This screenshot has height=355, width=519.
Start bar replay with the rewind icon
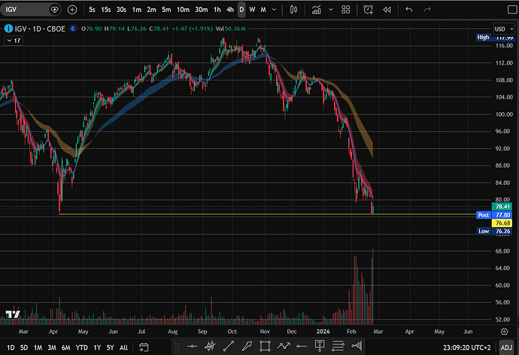coord(387,10)
